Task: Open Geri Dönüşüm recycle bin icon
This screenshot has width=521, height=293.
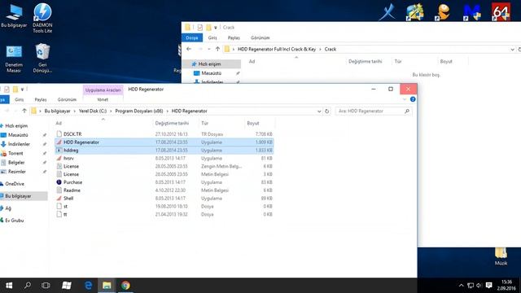Action: pos(42,58)
